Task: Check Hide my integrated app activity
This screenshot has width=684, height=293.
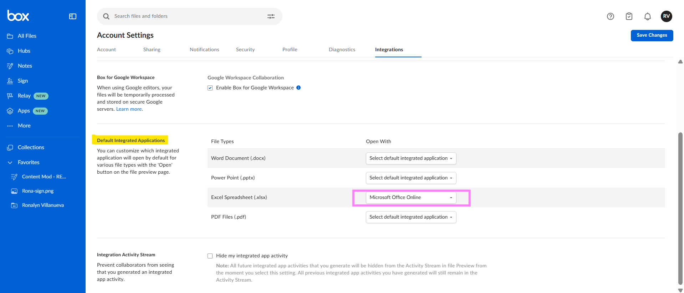Action: pos(210,256)
